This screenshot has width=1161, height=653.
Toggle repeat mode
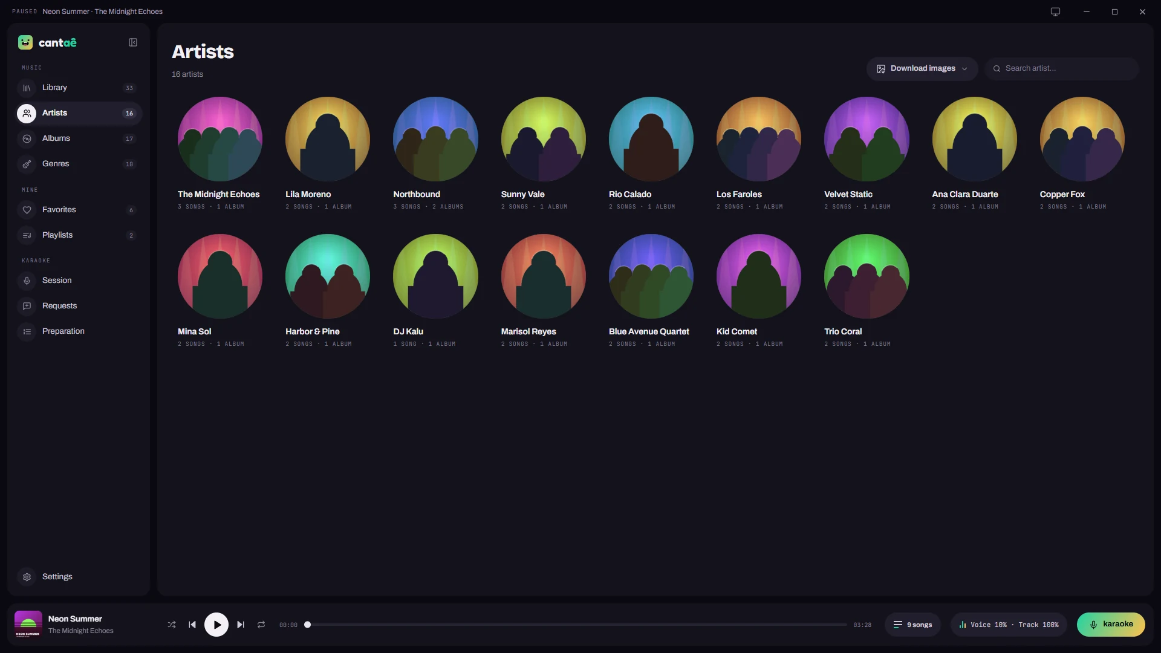(x=261, y=625)
